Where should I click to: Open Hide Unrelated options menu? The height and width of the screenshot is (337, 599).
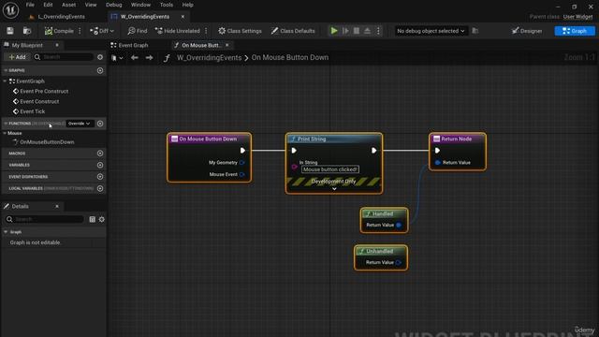(x=206, y=31)
